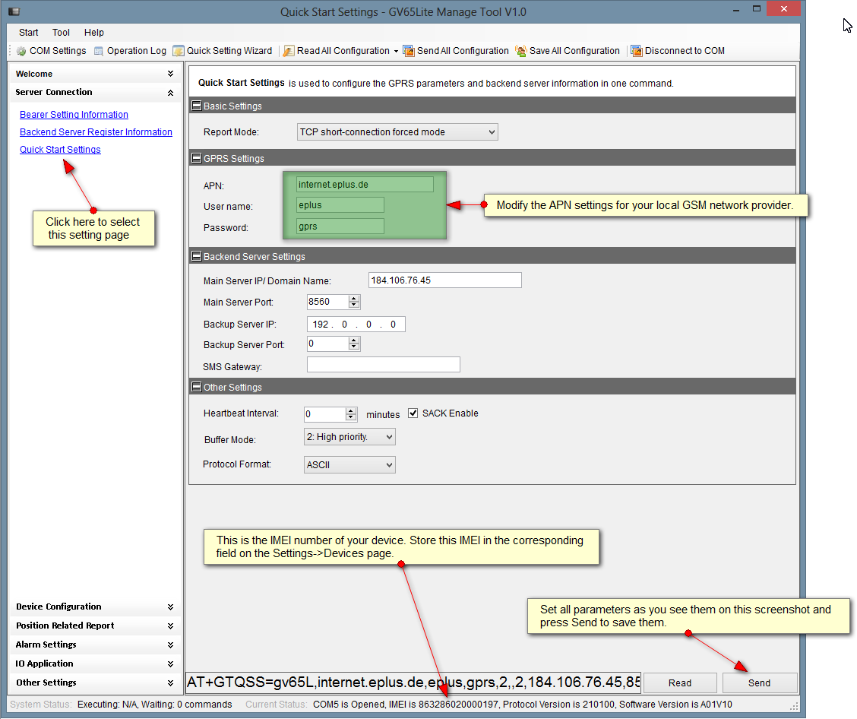Screen dimensions: 857x719
Task: Click Main Server IP/Domain Name field
Action: (445, 280)
